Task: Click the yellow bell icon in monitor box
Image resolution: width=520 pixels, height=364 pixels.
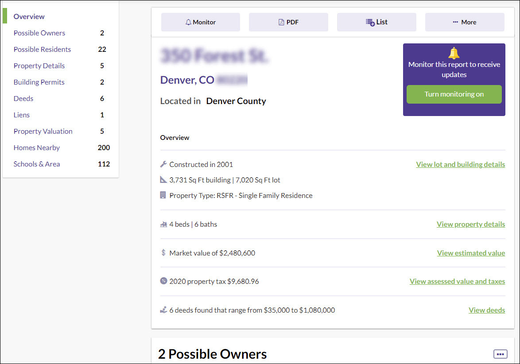Action: (x=454, y=53)
